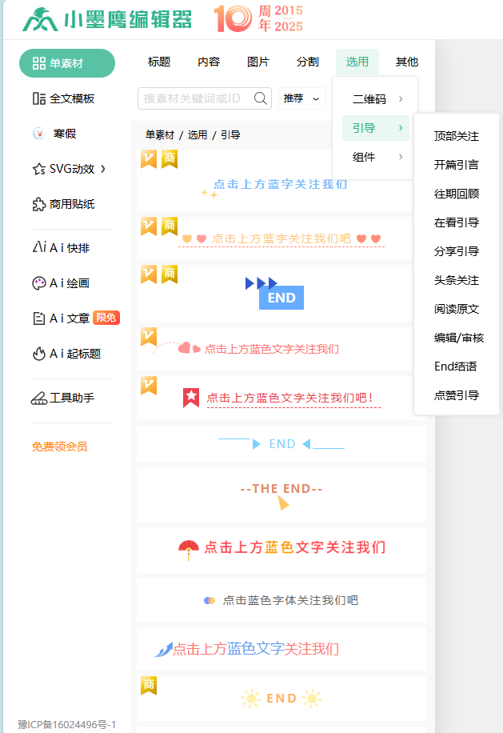Expand the 组件 submenu arrow
Viewport: 503px width, 733px height.
(x=401, y=157)
